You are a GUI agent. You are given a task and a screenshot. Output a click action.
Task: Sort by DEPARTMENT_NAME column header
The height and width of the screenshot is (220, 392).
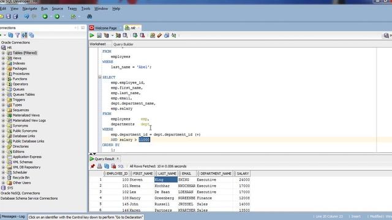[214, 174]
